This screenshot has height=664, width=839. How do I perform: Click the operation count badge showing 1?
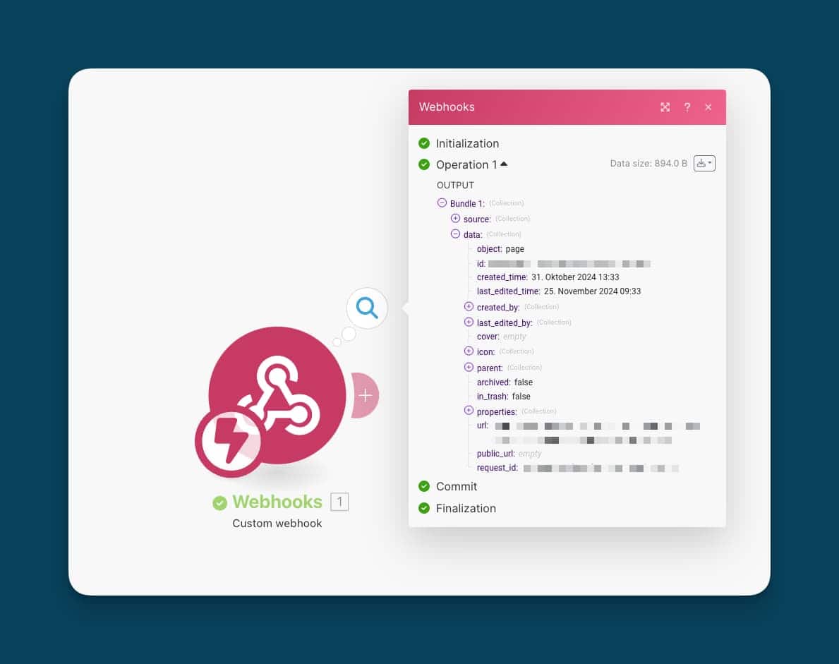click(339, 502)
